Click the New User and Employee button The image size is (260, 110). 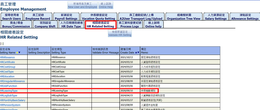[83, 5]
